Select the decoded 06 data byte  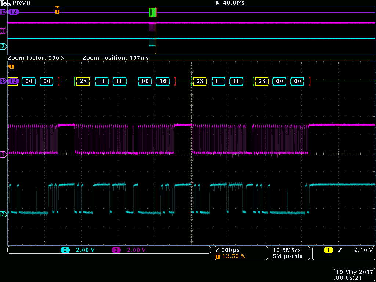coord(47,81)
